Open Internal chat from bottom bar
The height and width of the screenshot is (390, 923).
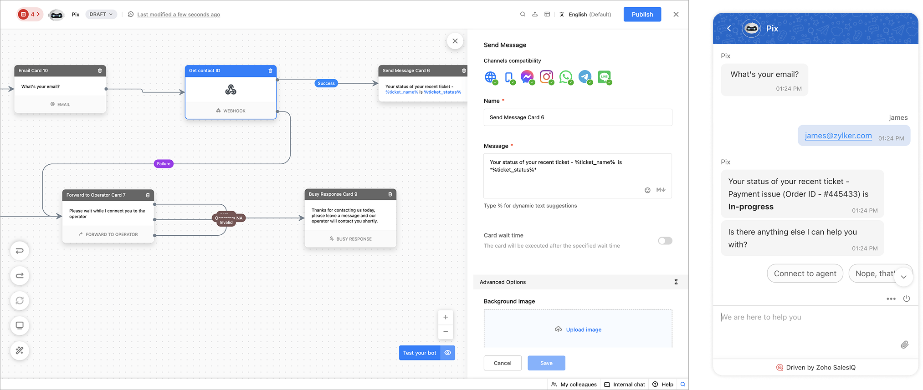click(625, 385)
